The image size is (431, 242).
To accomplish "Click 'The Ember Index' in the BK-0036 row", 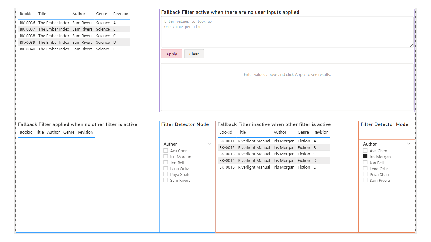I will (x=54, y=23).
